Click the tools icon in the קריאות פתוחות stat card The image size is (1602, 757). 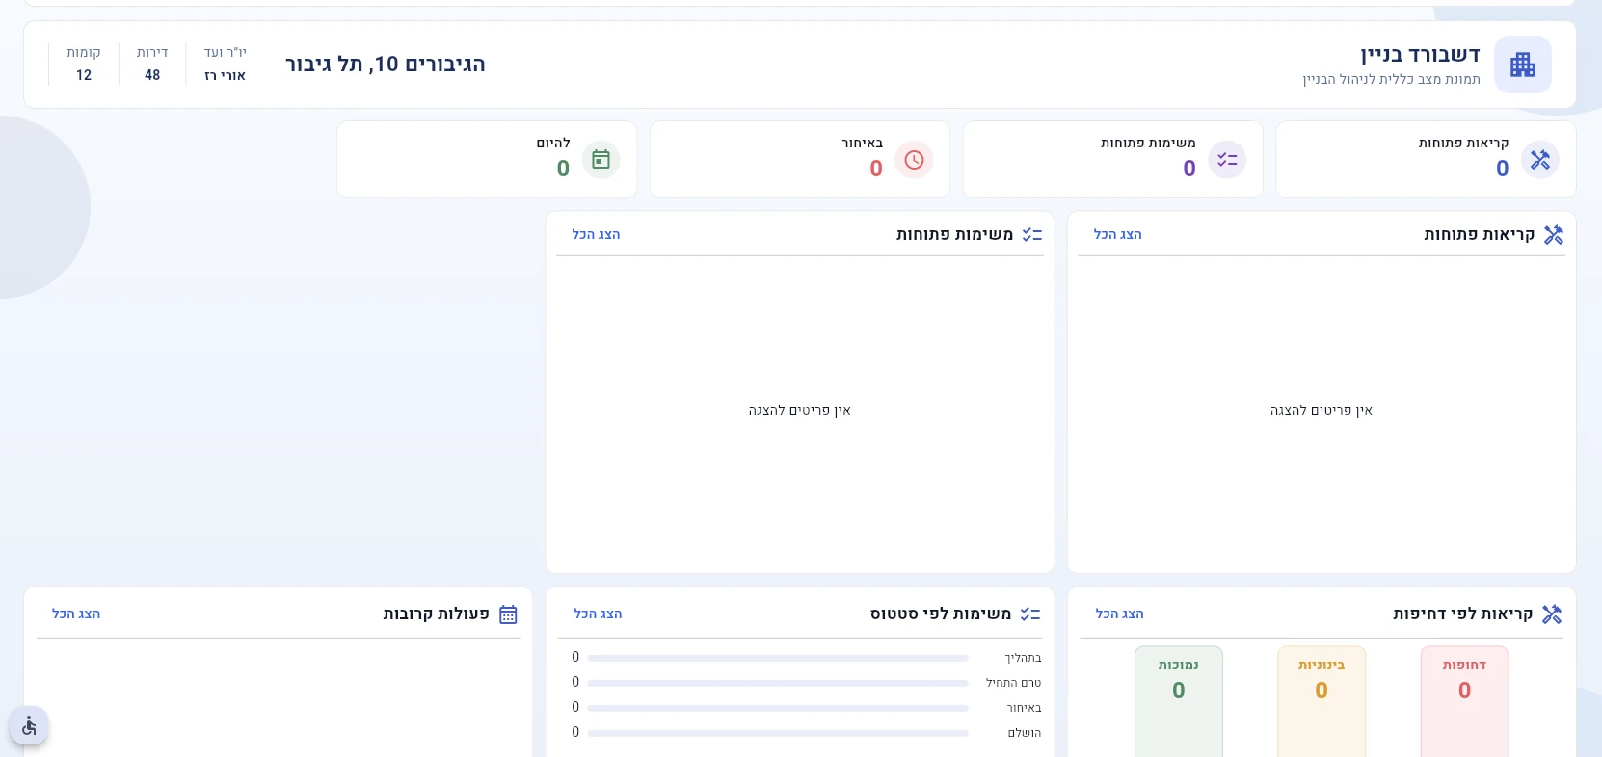1540,160
